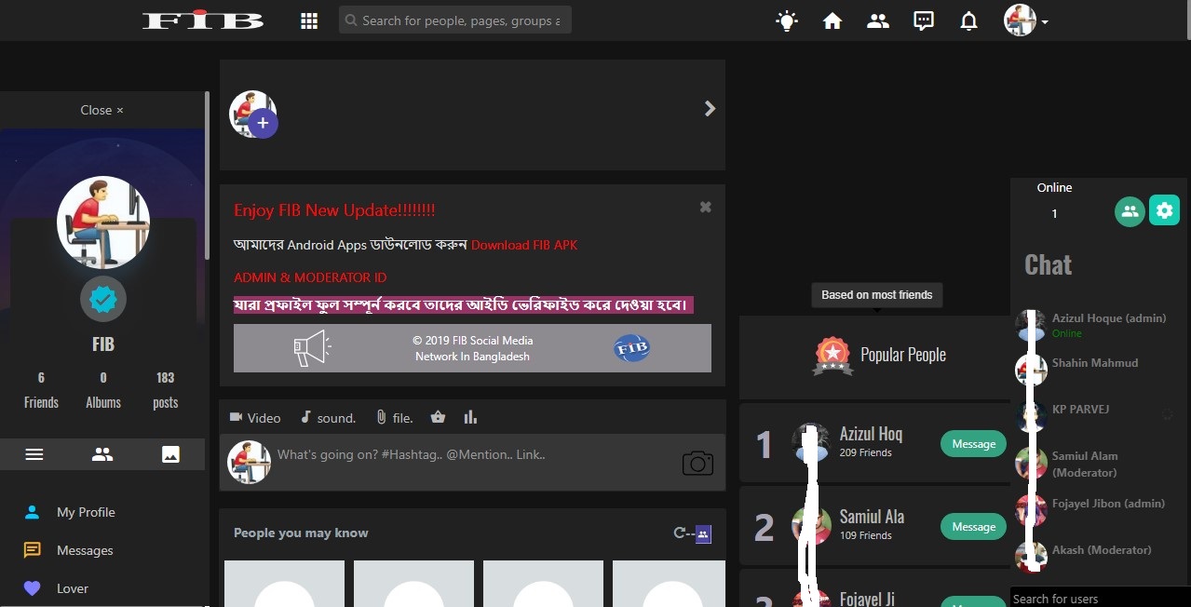View the 0 Albums count
1191x607 pixels.
103,390
